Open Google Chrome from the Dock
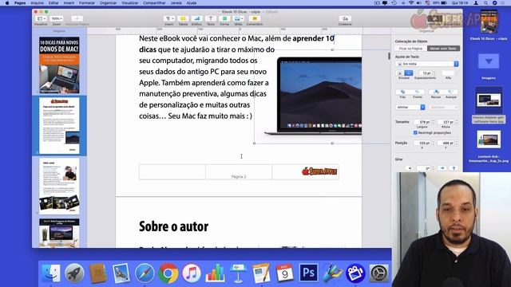 [168, 273]
